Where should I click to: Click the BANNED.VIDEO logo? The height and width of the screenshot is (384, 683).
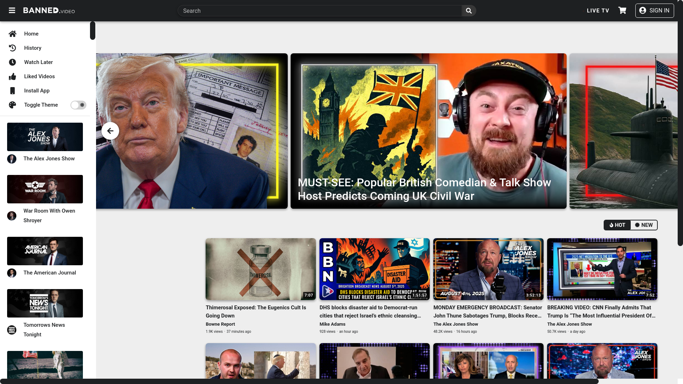[x=49, y=10]
